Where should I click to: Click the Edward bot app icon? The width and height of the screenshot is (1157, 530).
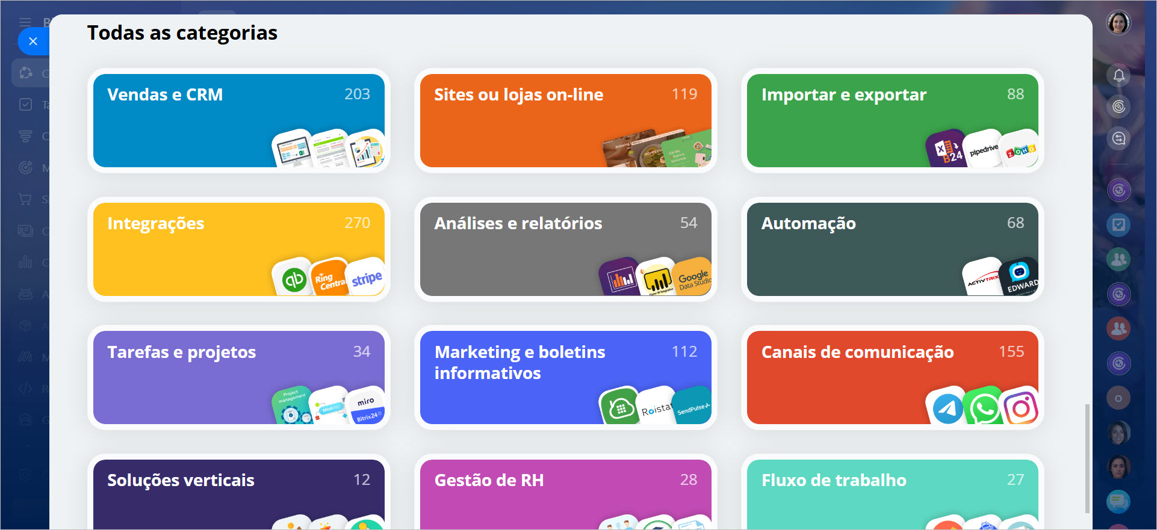1020,278
